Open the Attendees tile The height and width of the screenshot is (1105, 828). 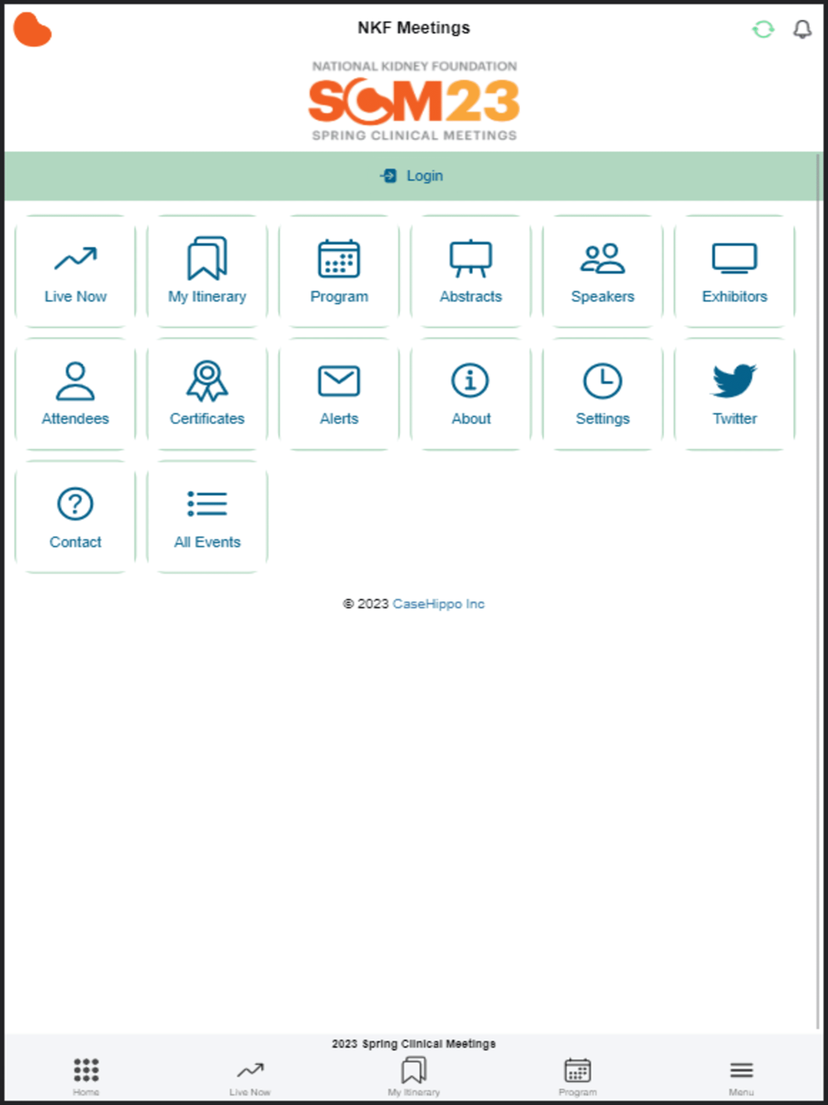[x=75, y=394]
